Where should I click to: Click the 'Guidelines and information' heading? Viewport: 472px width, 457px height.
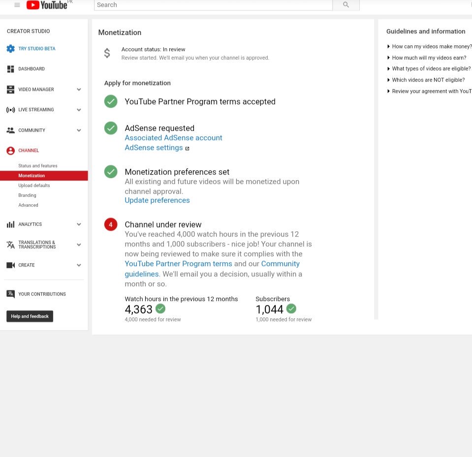click(426, 31)
